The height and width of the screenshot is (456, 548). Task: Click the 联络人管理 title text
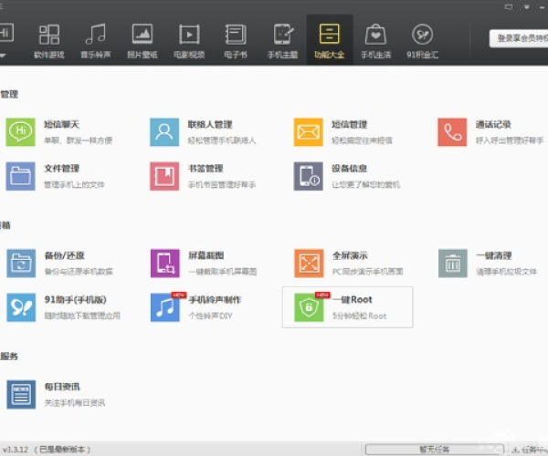tap(210, 125)
